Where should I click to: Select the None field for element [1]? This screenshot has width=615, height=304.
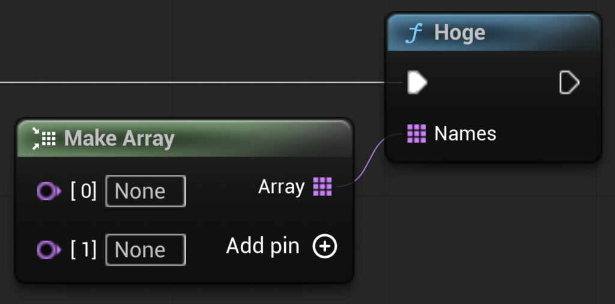click(145, 250)
